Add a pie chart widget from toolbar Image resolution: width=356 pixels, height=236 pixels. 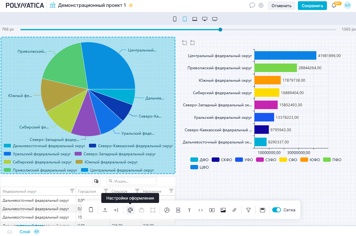tap(167, 210)
